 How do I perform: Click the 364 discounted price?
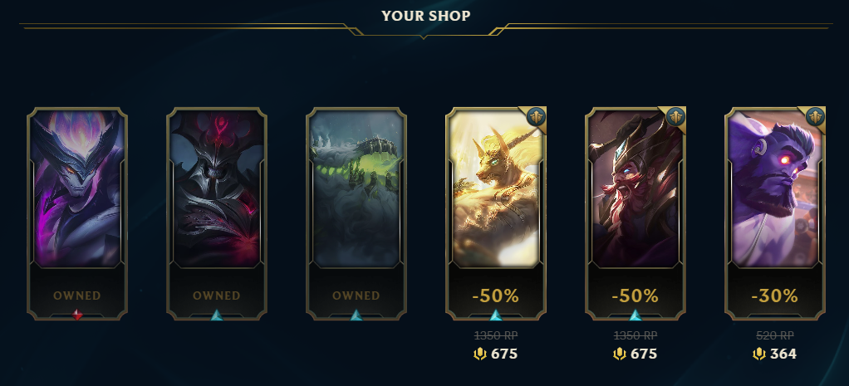[783, 354]
